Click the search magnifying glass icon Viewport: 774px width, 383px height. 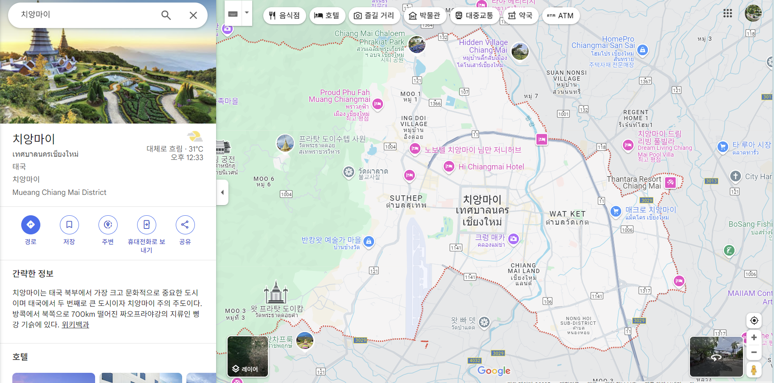[x=166, y=15]
